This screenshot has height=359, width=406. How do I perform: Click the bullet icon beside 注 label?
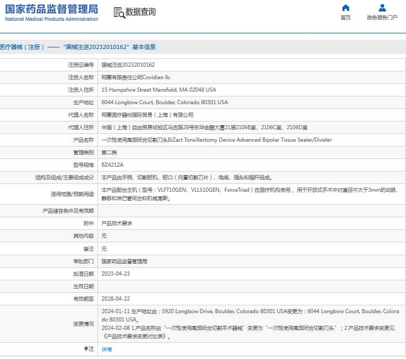(86, 349)
